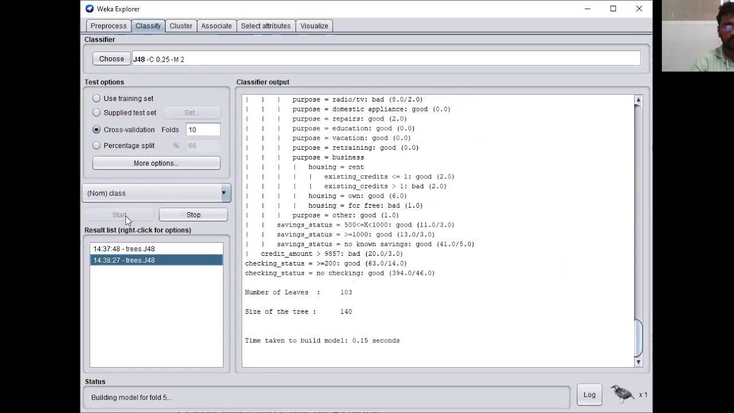The width and height of the screenshot is (734, 413).
Task: Select Use training set option
Action: tap(96, 99)
